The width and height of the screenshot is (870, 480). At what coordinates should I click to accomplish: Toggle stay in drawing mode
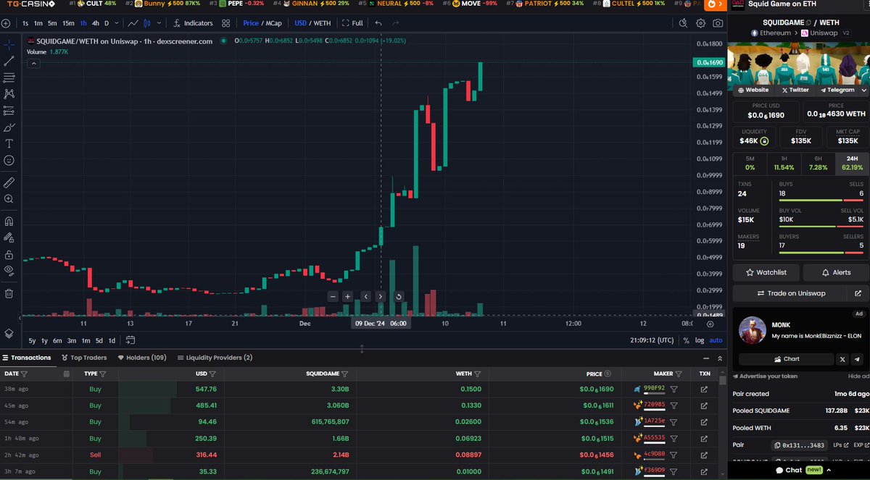click(9, 237)
